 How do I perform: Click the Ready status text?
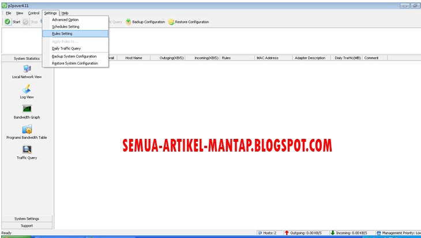pos(6,233)
